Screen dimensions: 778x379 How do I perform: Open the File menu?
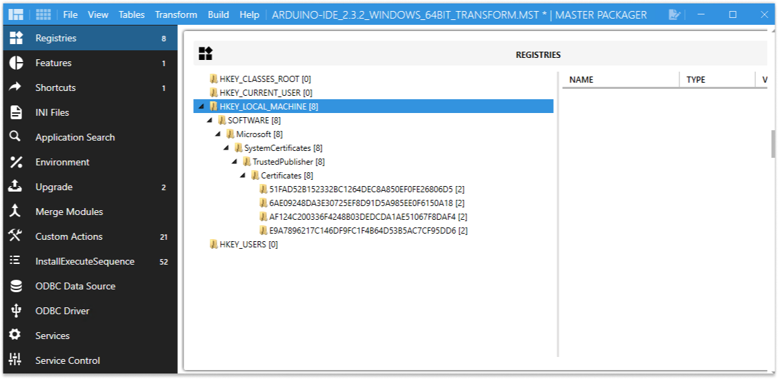click(70, 15)
